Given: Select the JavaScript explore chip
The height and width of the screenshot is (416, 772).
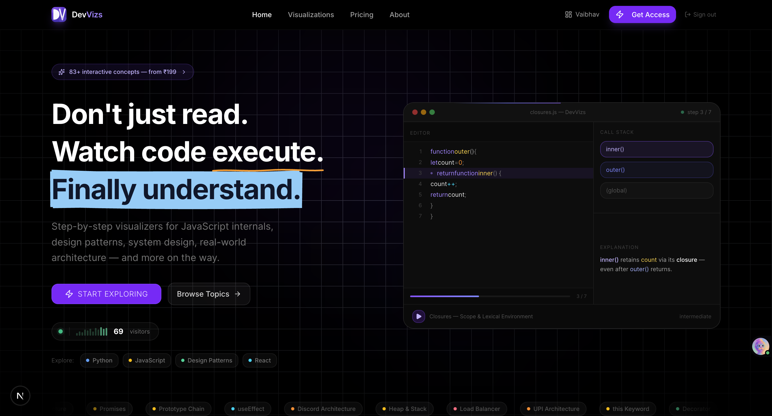Looking at the screenshot, I should (x=147, y=360).
